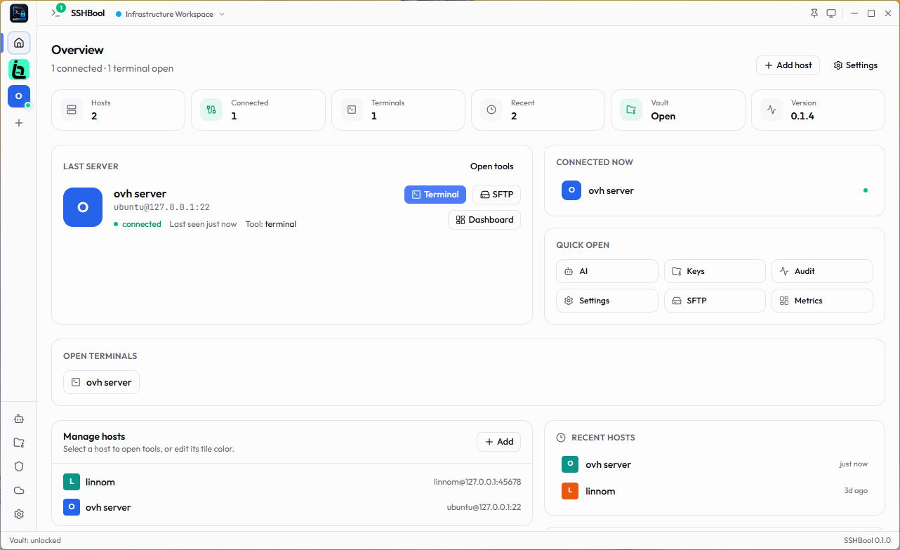900x550 pixels.
Task: Click the Connected status card icon
Action: pyautogui.click(x=211, y=110)
